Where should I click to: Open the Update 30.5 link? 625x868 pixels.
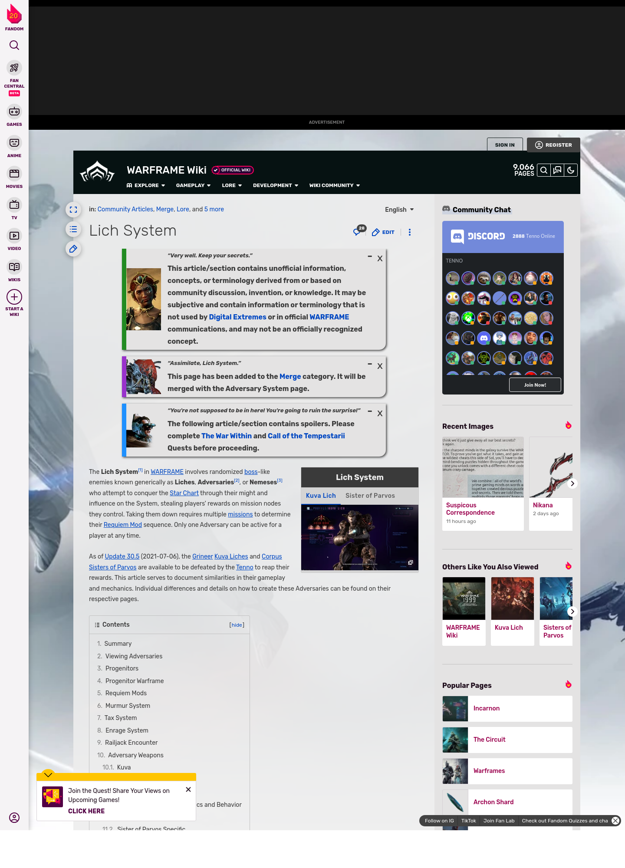(122, 556)
